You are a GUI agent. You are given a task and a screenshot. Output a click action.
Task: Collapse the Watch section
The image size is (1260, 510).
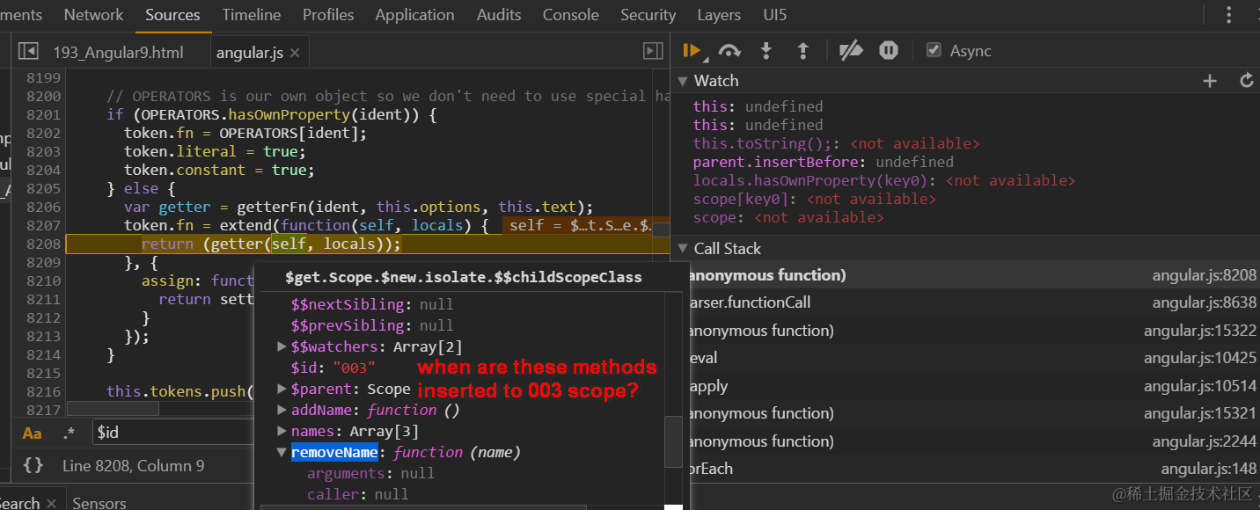tap(683, 81)
